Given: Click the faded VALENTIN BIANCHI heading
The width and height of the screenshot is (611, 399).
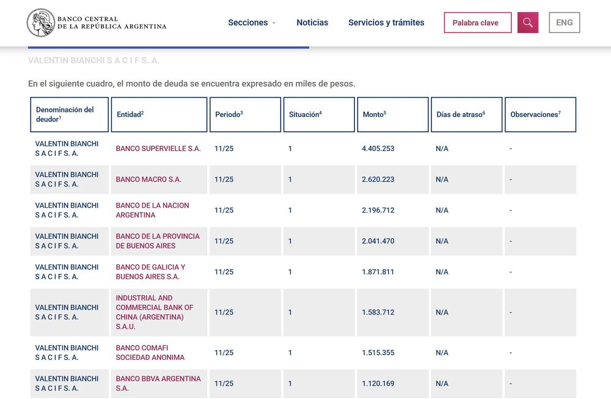Looking at the screenshot, I should click(93, 60).
